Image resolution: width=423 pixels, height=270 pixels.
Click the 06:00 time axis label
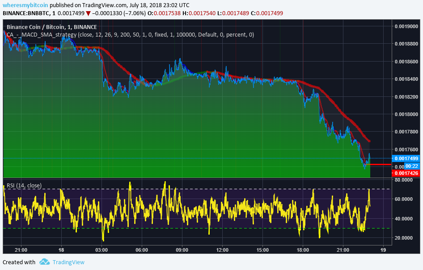[x=142, y=250]
